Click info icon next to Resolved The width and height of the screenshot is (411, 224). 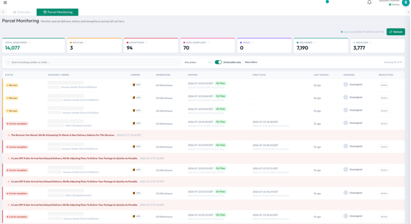coord(370,43)
